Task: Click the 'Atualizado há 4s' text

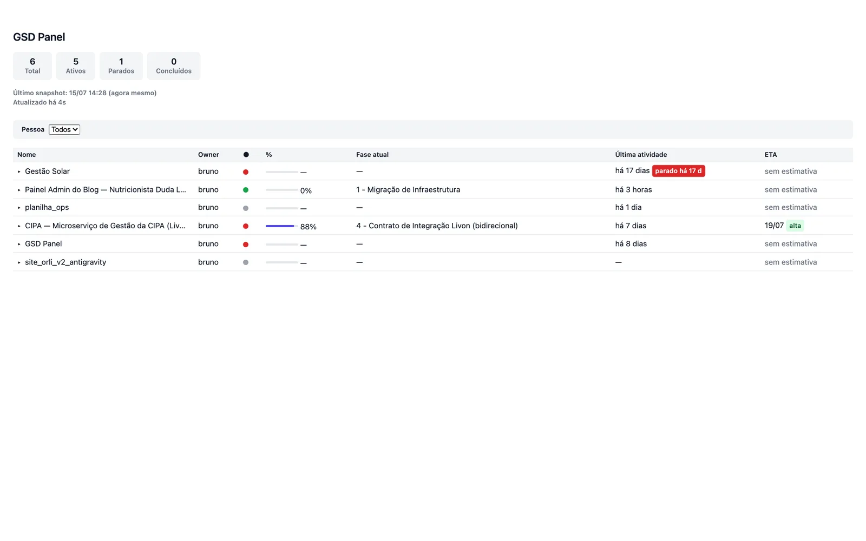Action: coord(40,102)
